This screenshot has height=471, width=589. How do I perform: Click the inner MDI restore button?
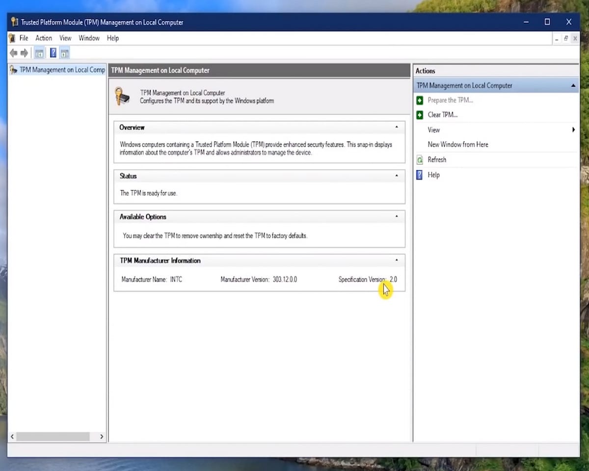pyautogui.click(x=566, y=38)
